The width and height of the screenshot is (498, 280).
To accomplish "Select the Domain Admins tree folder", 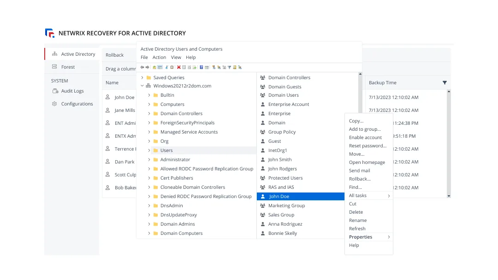I will (178, 224).
